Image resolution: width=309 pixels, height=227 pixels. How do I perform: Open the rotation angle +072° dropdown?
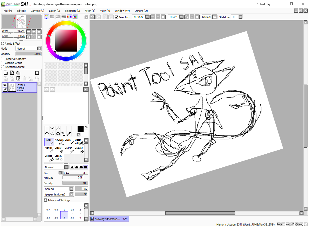tap(181, 17)
